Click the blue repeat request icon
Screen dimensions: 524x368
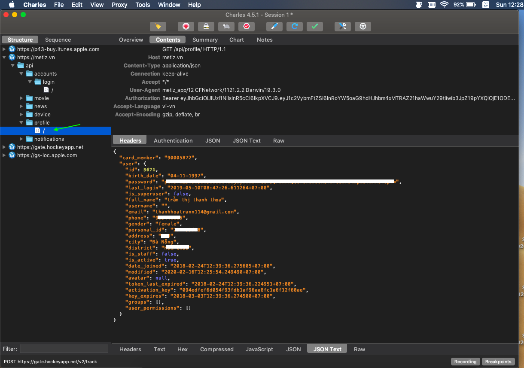pos(295,26)
